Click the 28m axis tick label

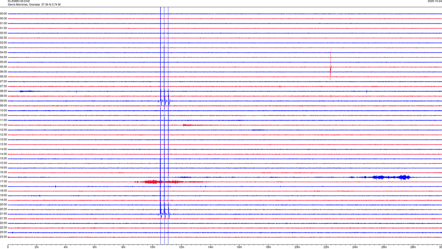pyautogui.click(x=413, y=247)
